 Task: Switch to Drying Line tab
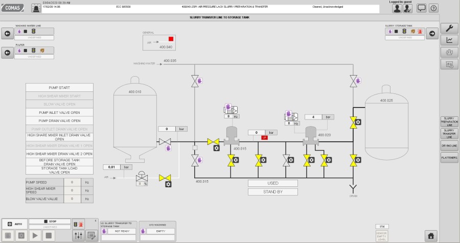[449, 146]
